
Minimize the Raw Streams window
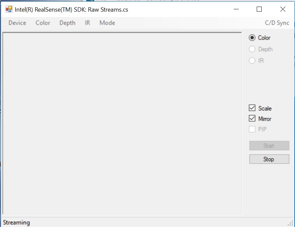point(236,9)
